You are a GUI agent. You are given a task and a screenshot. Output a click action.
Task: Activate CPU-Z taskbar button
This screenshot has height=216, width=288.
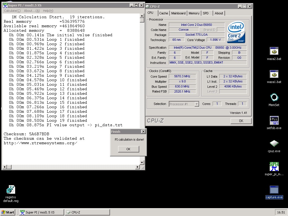tap(87, 212)
